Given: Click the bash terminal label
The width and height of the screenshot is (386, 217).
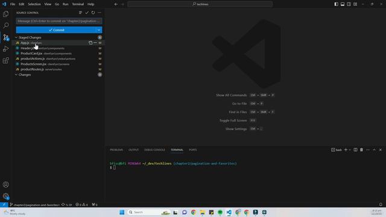Looking at the screenshot, I should coord(337,150).
